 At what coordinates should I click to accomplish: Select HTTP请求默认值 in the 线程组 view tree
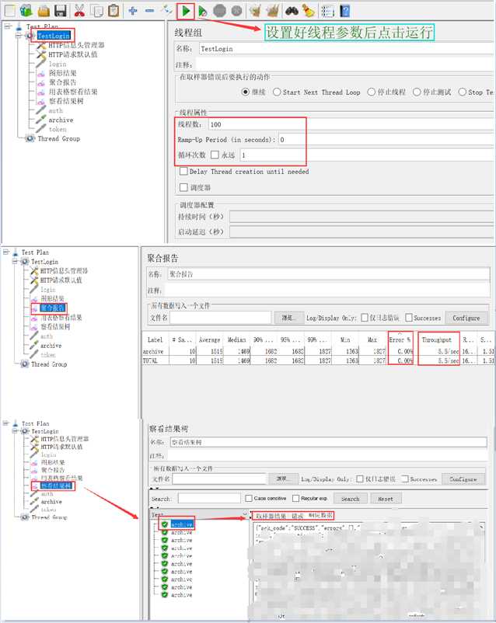coord(73,54)
